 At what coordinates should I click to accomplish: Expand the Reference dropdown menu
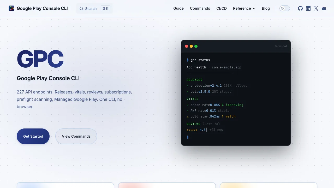point(244,8)
